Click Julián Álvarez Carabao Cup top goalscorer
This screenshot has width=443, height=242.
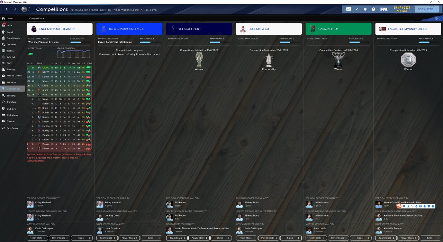pos(322,203)
